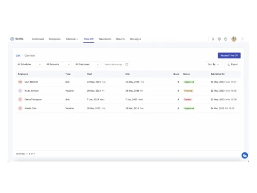Screen dimensions: 257x193
Task: Click the Export button
Action: tap(232, 64)
